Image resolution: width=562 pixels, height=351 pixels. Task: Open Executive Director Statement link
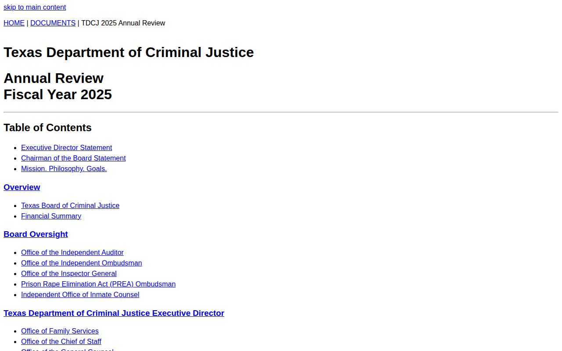66,148
